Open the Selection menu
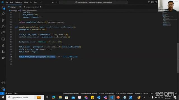The width and height of the screenshot is (179, 100). [x=19, y=2]
